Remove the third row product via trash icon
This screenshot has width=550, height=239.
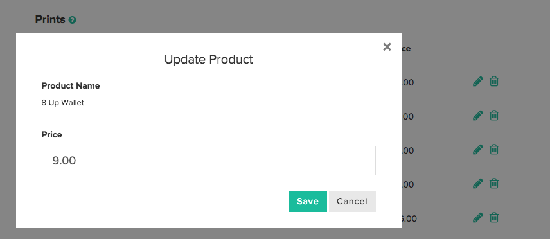click(494, 150)
